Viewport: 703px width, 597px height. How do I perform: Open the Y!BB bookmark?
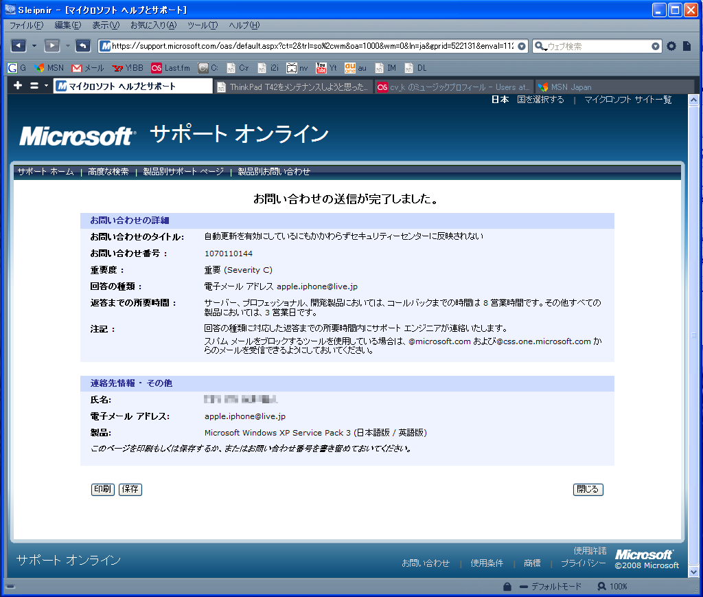(x=128, y=68)
